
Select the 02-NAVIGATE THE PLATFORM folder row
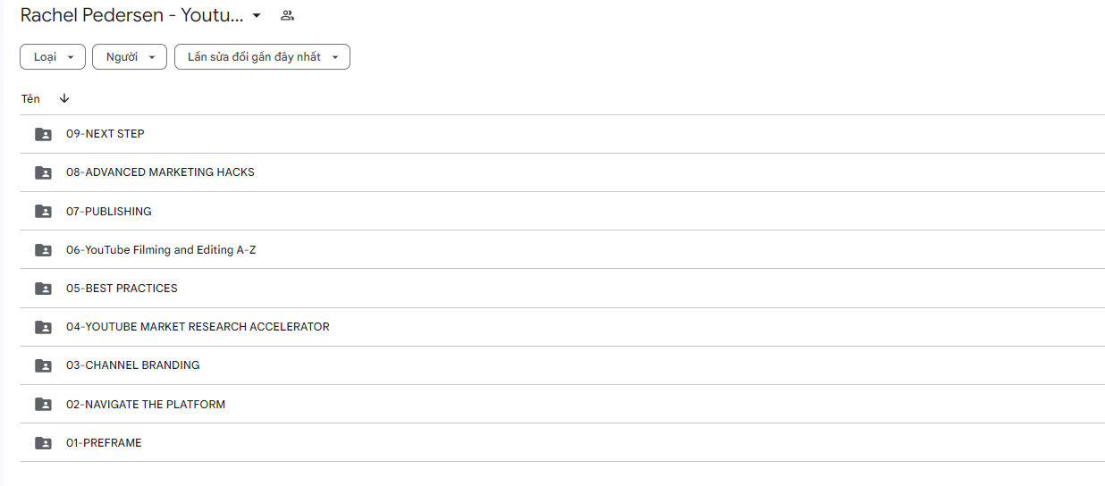(x=562, y=404)
